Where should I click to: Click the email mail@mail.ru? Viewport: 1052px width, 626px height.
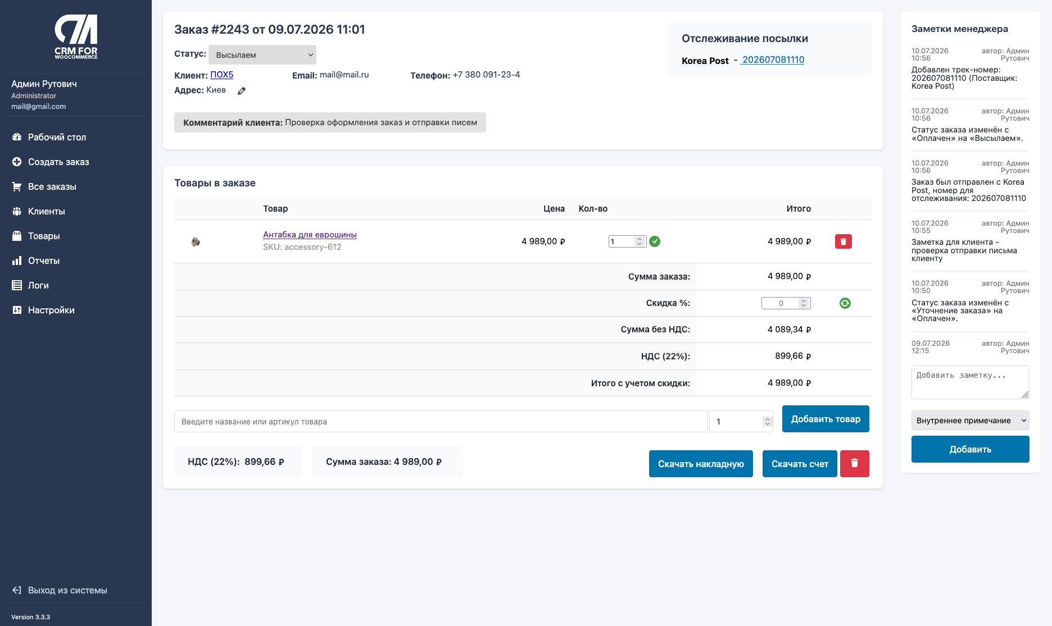pos(344,75)
